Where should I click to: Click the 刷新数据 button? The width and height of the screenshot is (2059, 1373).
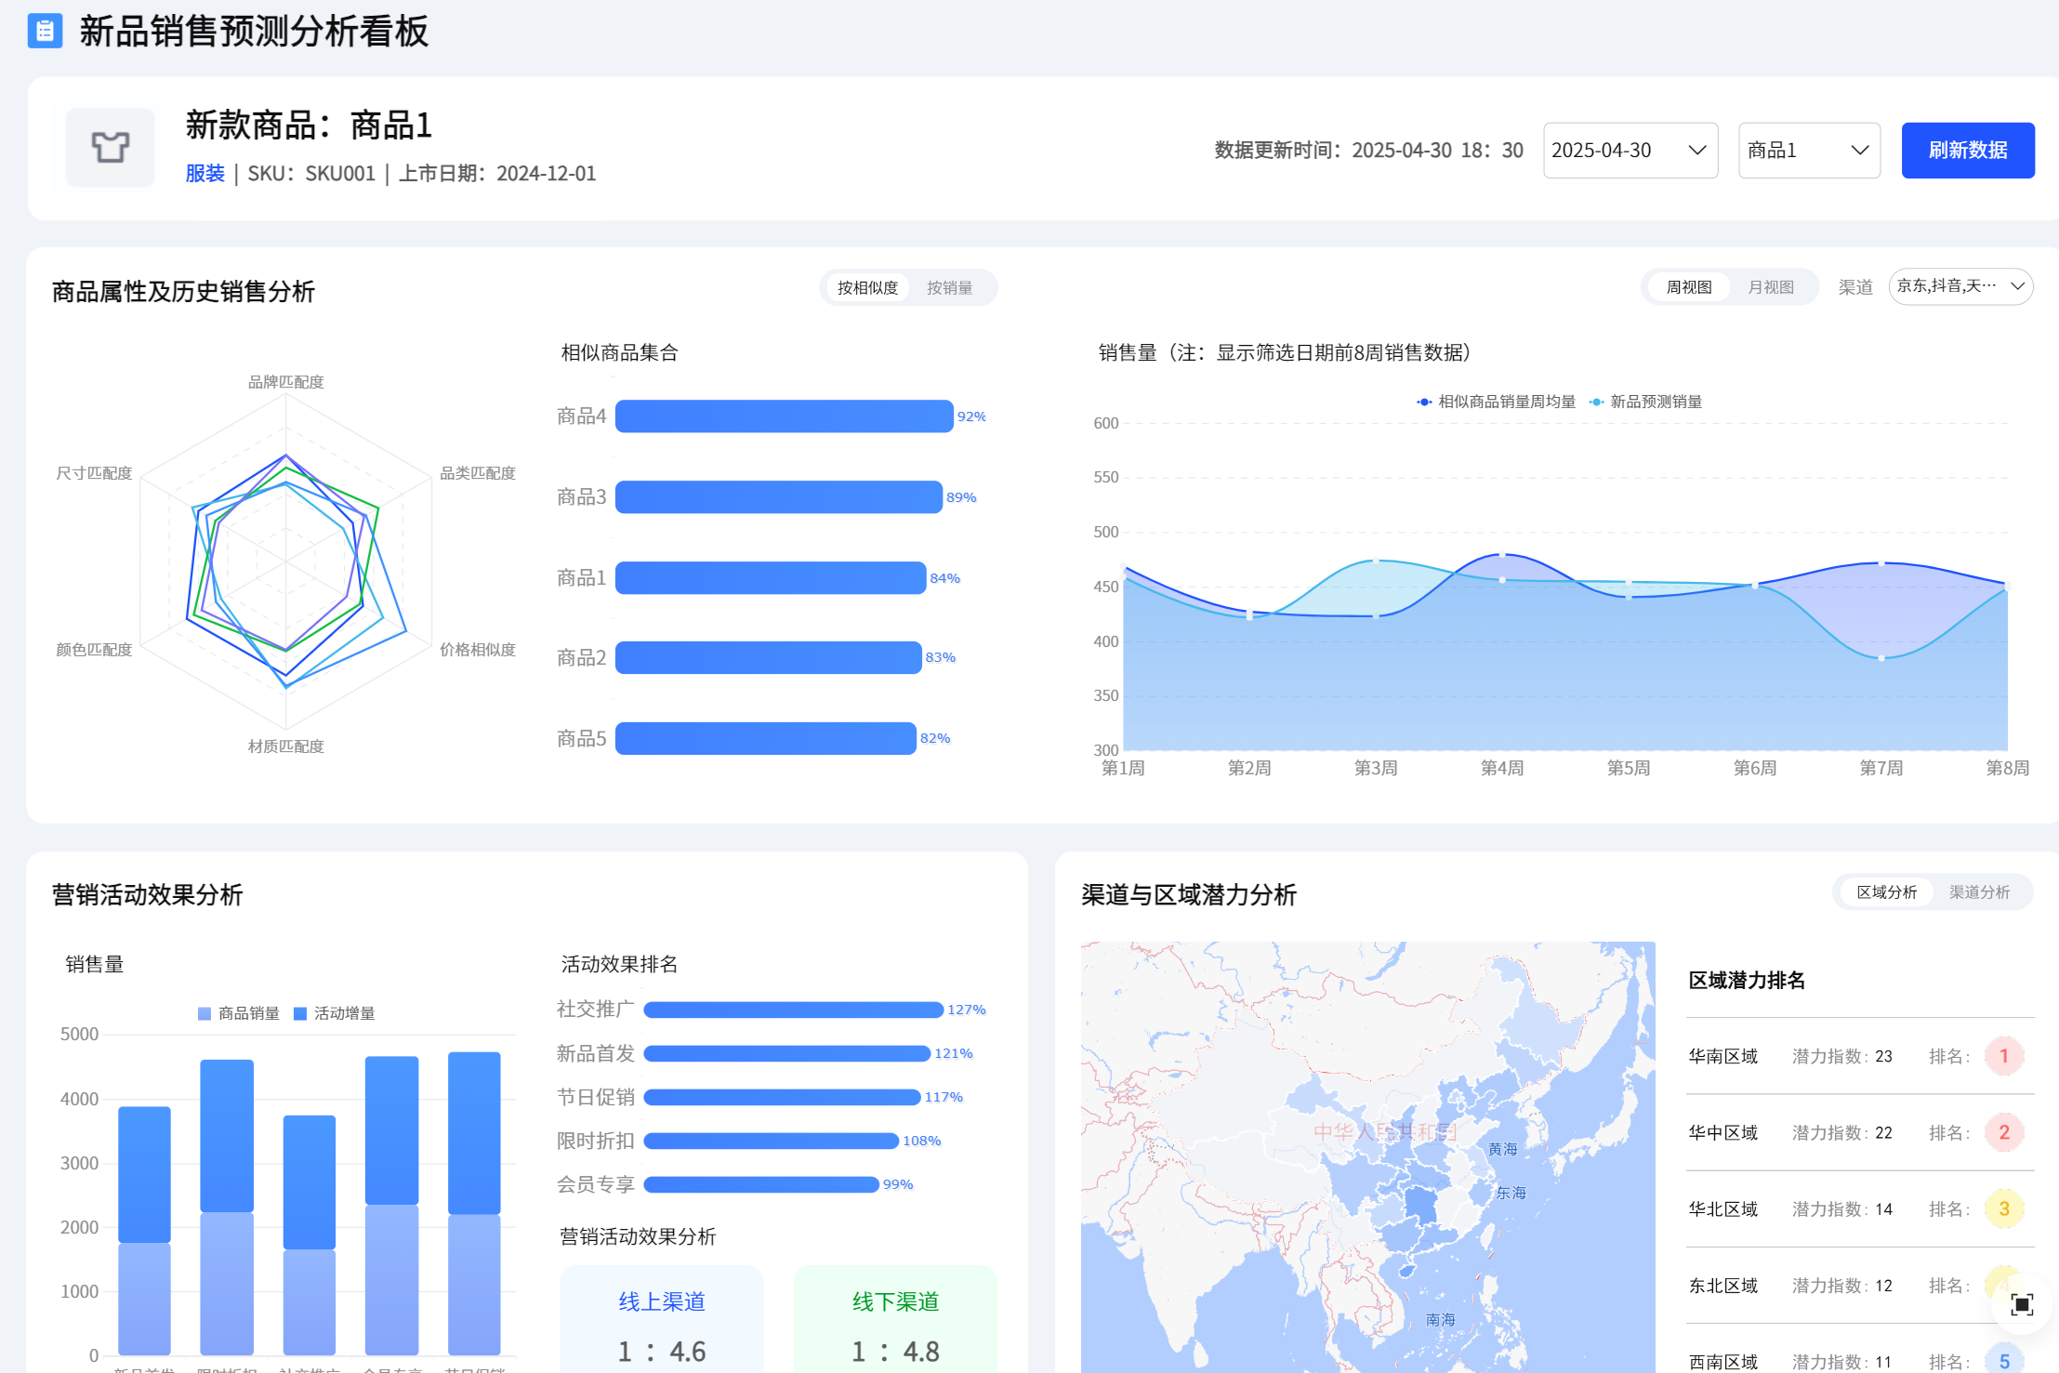point(1967,151)
